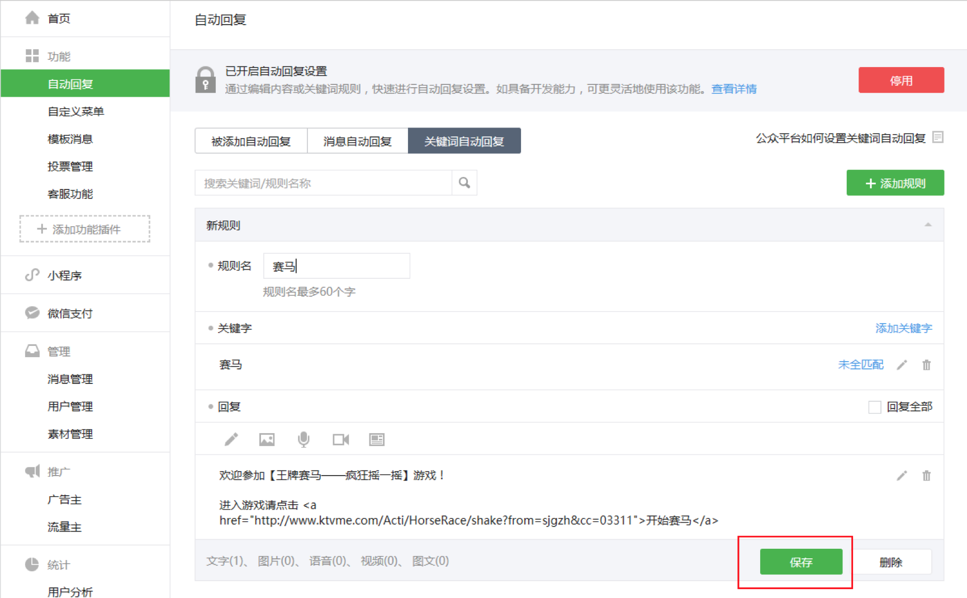967x598 pixels.
Task: Switch to 消息自动回复 tab
Action: point(358,141)
